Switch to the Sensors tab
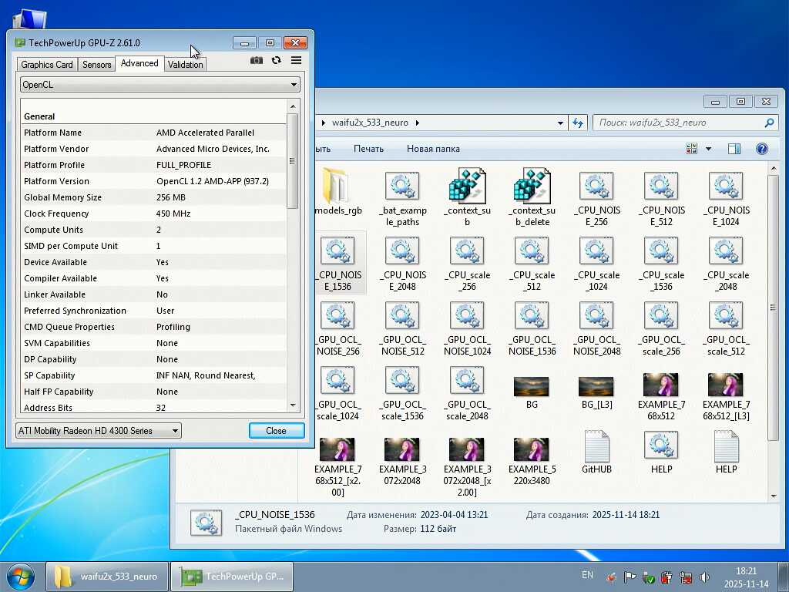The height and width of the screenshot is (592, 789). [x=97, y=65]
